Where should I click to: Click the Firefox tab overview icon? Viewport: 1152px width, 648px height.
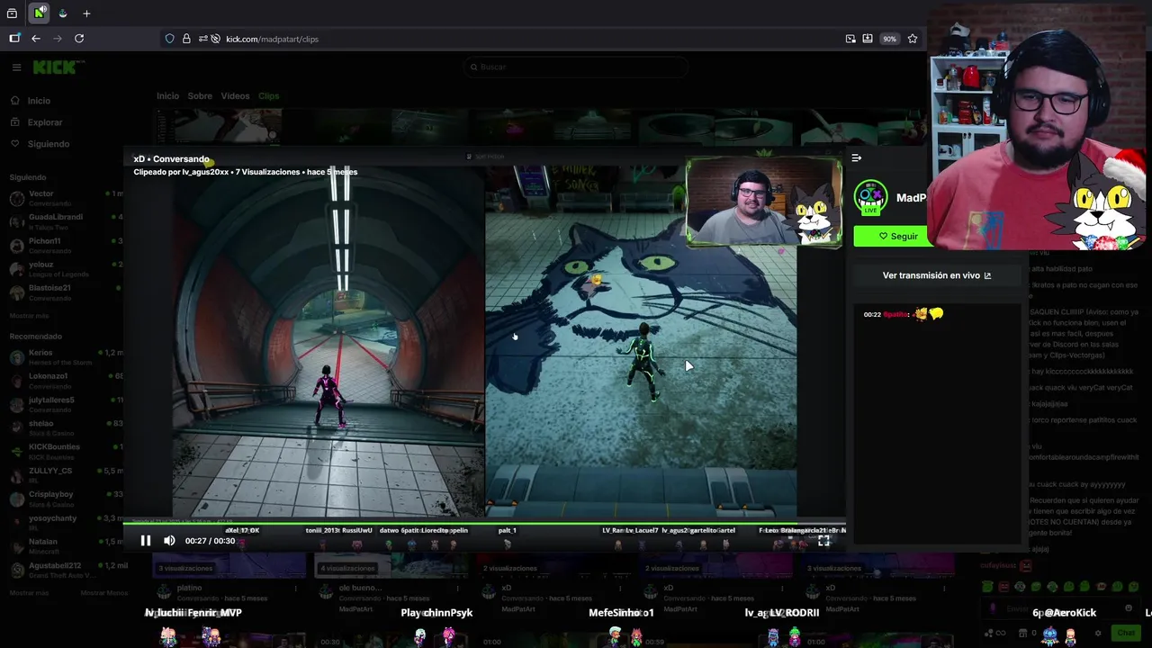coord(12,13)
